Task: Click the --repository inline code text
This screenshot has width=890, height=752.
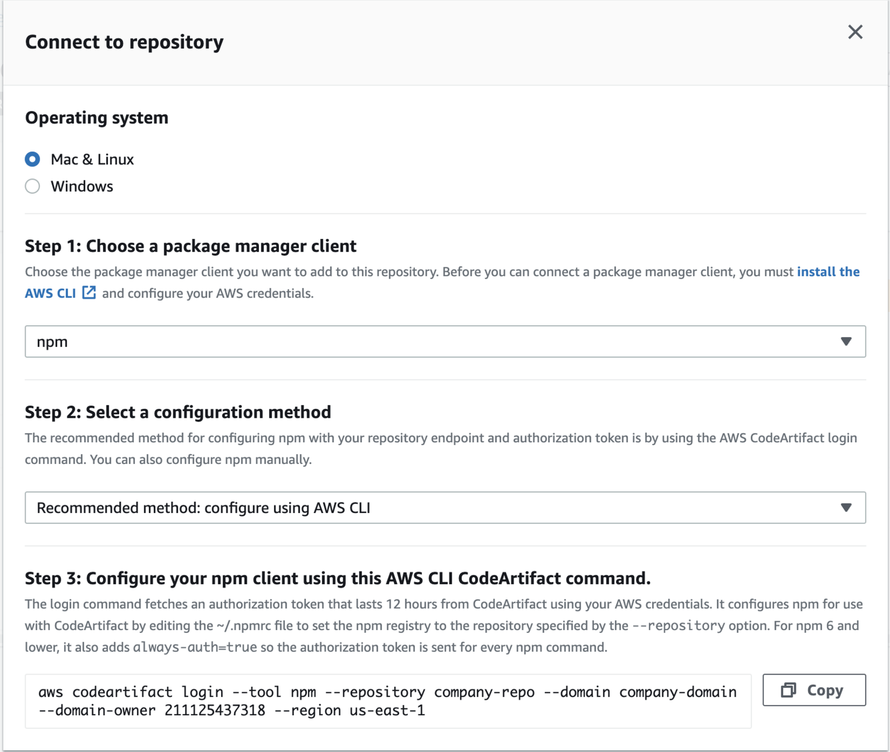Action: pyautogui.click(x=678, y=626)
